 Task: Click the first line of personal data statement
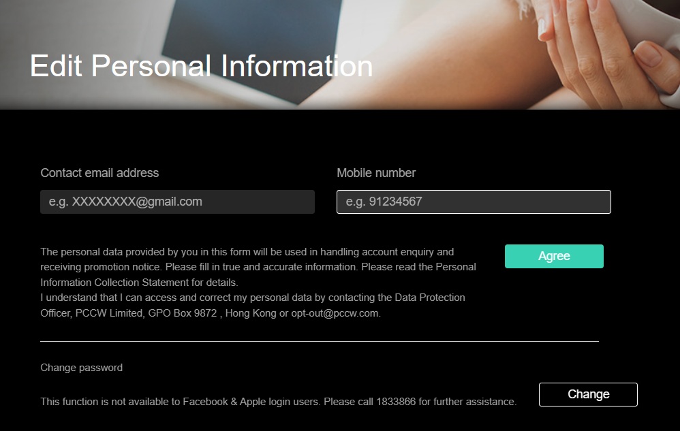pyautogui.click(x=247, y=252)
